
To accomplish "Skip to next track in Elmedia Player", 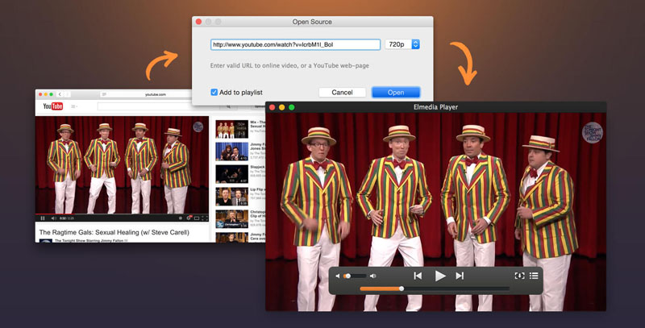I will [460, 276].
